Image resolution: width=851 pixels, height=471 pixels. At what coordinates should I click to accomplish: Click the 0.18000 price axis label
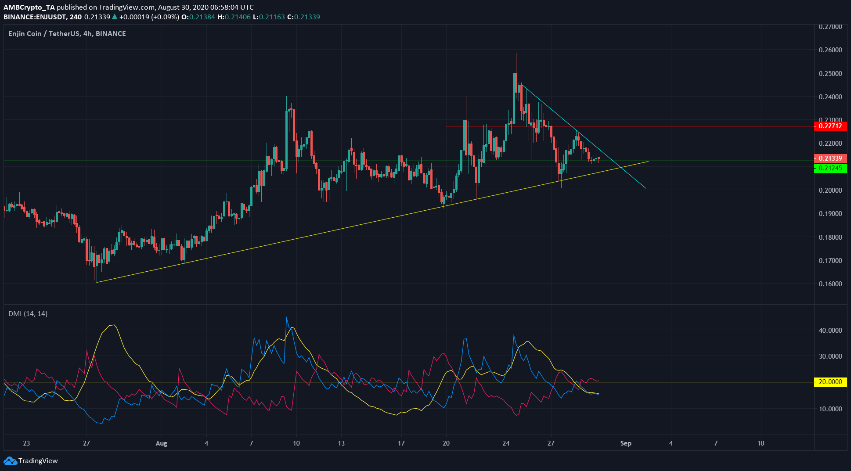click(830, 237)
